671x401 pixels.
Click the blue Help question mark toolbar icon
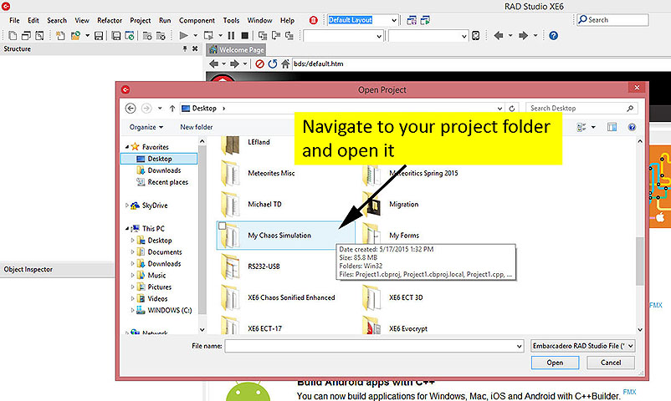coord(553,35)
